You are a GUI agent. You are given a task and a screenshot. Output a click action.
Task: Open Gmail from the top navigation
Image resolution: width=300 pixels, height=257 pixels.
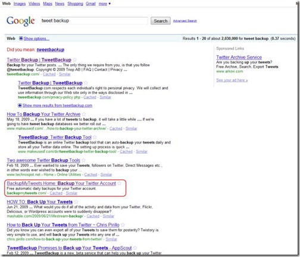(90, 4)
